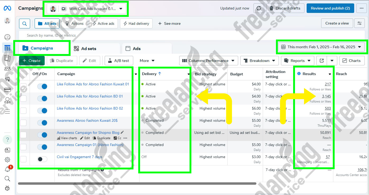
Task: Switch off Awareness Abroo Fashion Kuwait 20$ toggle
Action: click(42, 123)
